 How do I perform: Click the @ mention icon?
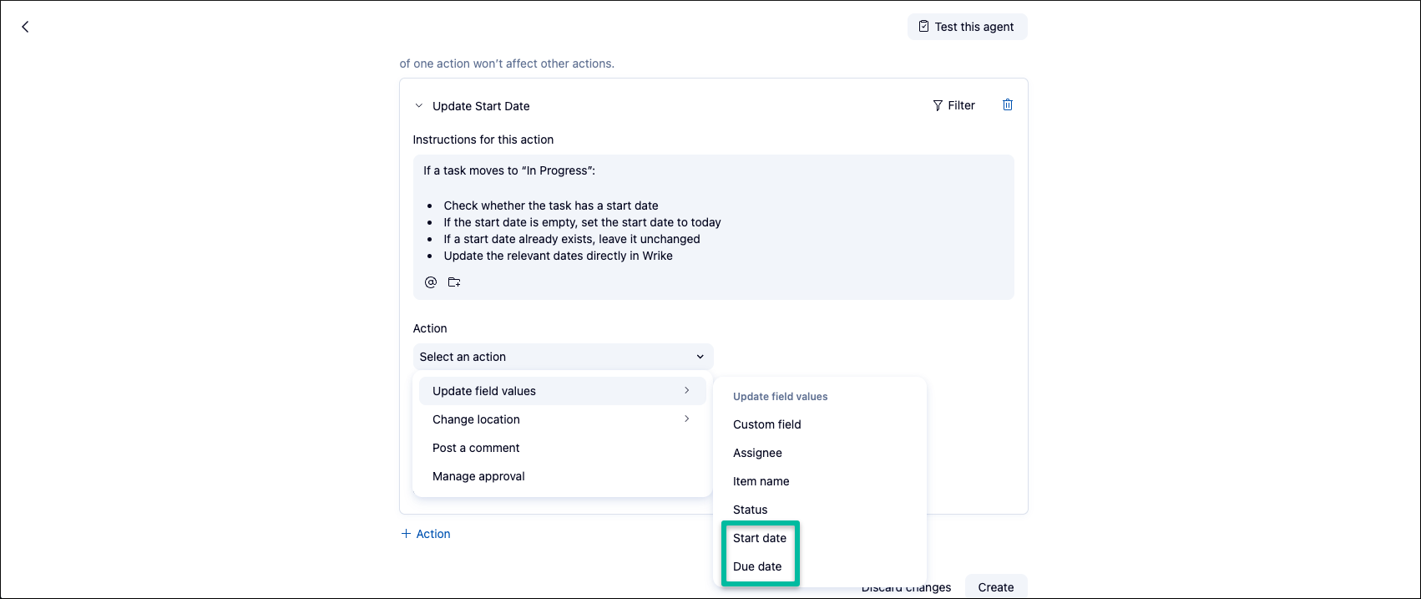pos(431,282)
